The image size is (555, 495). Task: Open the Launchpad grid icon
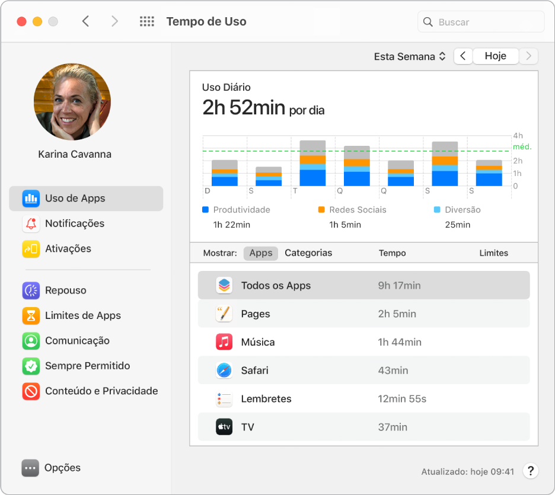tap(146, 21)
